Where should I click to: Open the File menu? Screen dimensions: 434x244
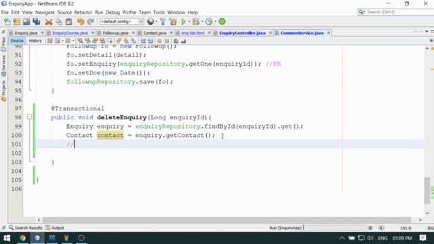[x=5, y=12]
